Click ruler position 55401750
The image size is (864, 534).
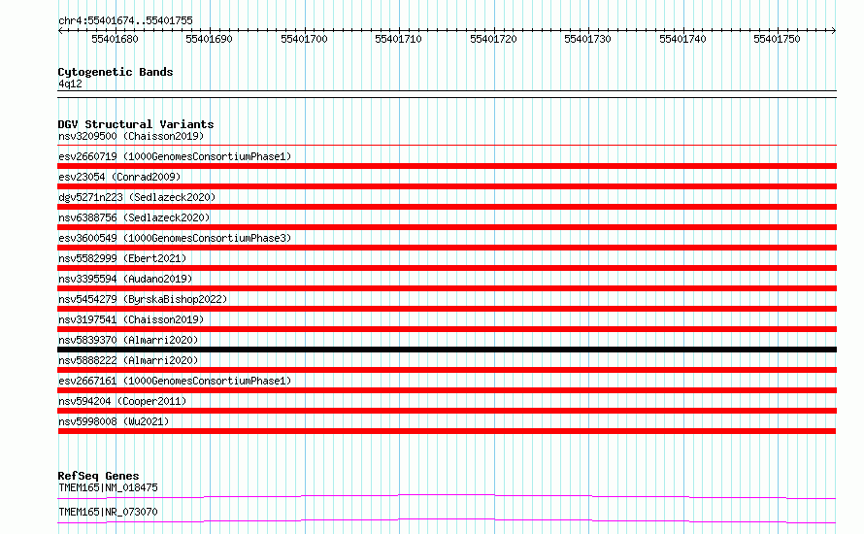pos(777,39)
